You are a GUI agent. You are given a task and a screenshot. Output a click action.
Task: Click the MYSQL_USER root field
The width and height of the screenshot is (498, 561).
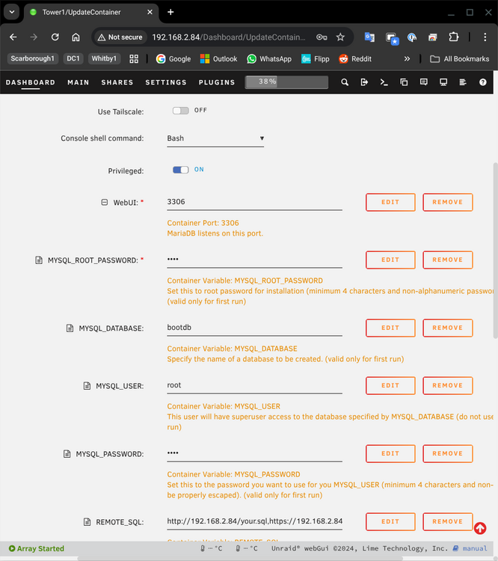coord(254,385)
